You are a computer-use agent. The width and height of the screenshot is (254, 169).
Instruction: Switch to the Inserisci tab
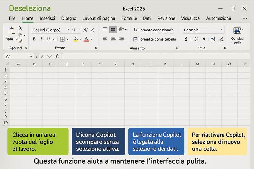47,18
